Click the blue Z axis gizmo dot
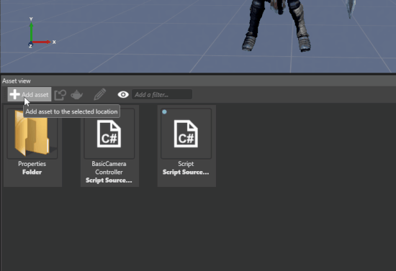Image resolution: width=396 pixels, height=271 pixels. click(x=30, y=45)
